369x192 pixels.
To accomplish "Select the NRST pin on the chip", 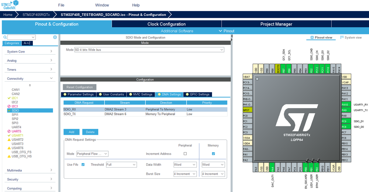I will coord(247,110).
